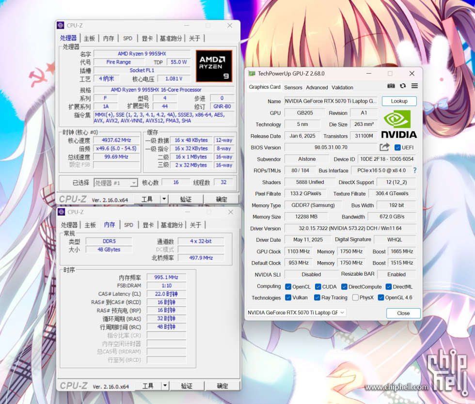
Task: Open SPD tab in lower CPU-Z window
Action: pos(128,225)
